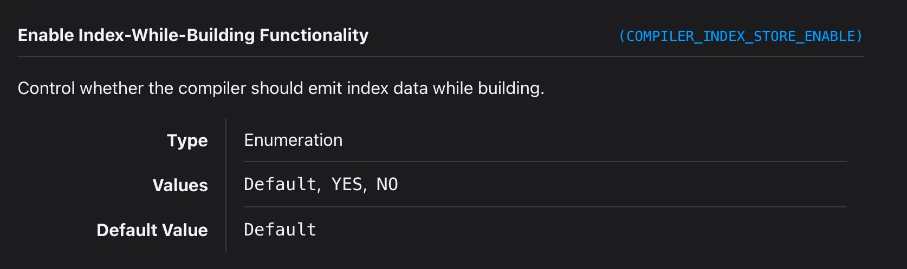Click the Default entry beside Default Value
Viewport: 907px width, 269px height.
[280, 230]
